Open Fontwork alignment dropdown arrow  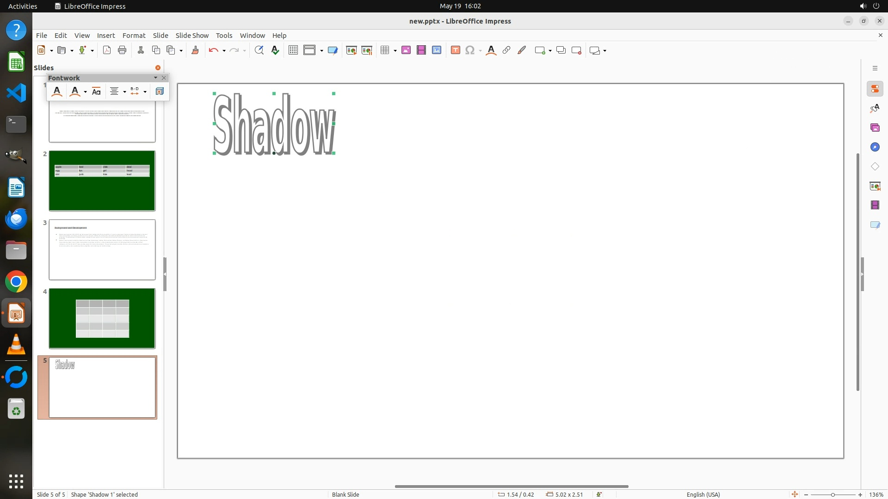click(124, 91)
